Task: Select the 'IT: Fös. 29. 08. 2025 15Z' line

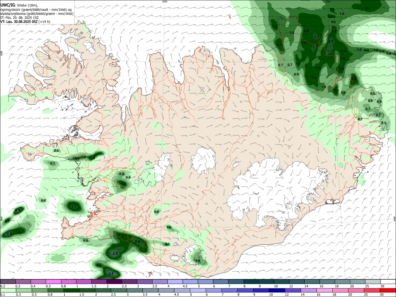Action: [19, 18]
